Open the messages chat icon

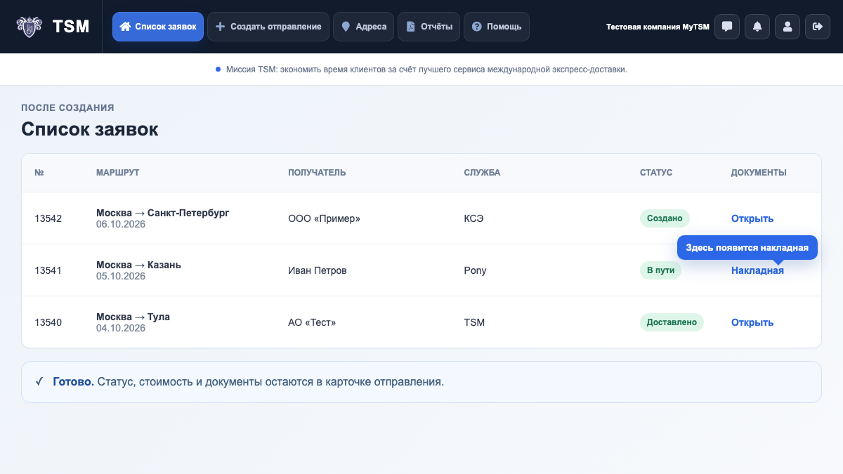click(x=726, y=27)
